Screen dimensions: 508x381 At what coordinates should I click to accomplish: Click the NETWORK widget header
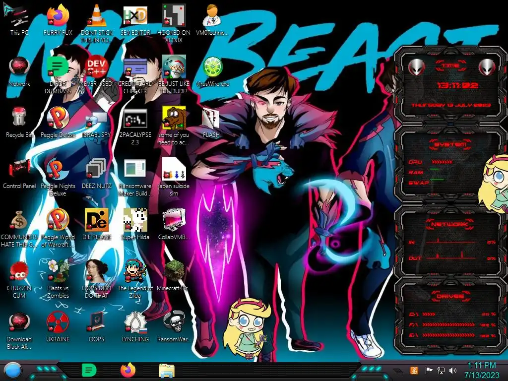tap(450, 224)
